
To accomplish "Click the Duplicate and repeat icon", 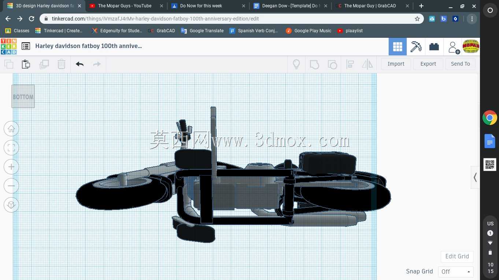I will click(x=44, y=64).
